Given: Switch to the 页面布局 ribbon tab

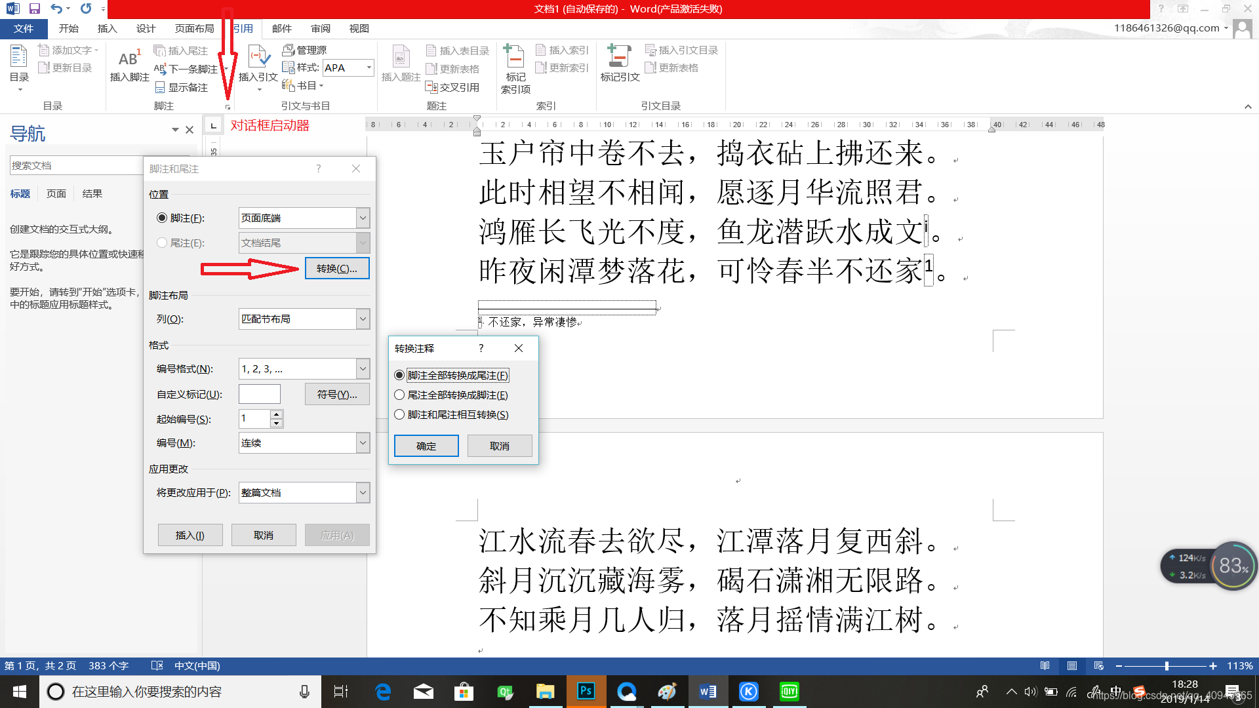Looking at the screenshot, I should (x=194, y=28).
